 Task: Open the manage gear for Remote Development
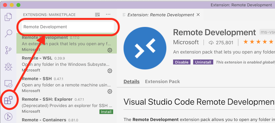click(x=110, y=50)
